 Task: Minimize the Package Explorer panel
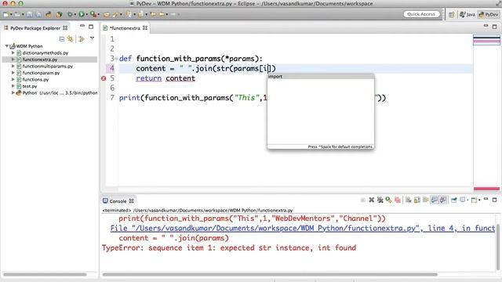[x=82, y=26]
